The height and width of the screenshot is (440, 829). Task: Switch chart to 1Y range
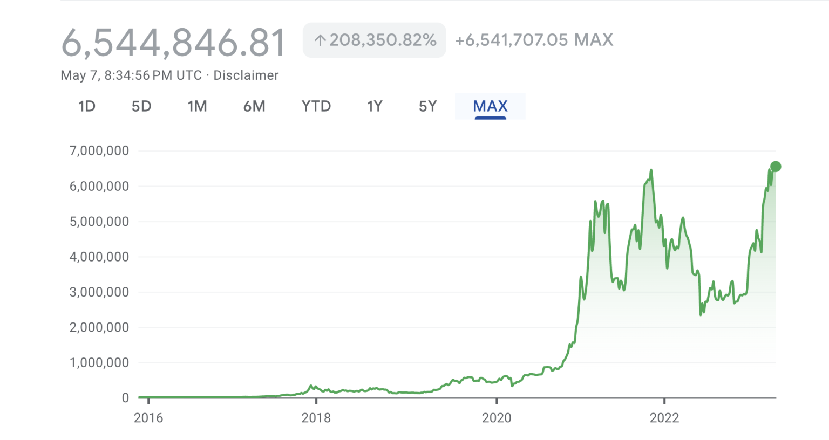(375, 106)
